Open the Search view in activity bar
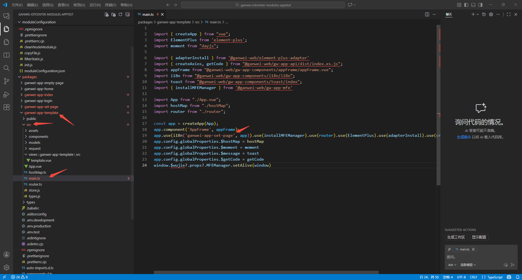 click(x=7, y=68)
